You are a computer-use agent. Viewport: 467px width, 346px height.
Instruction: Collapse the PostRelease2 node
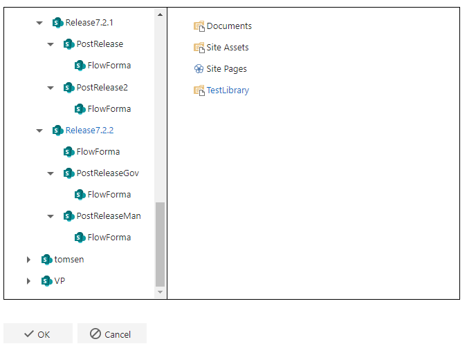(51, 88)
